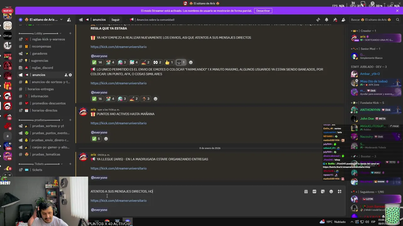Toggle the third reaction under LO UNICO message
Screen dimensions: 403x226
coord(122,99)
